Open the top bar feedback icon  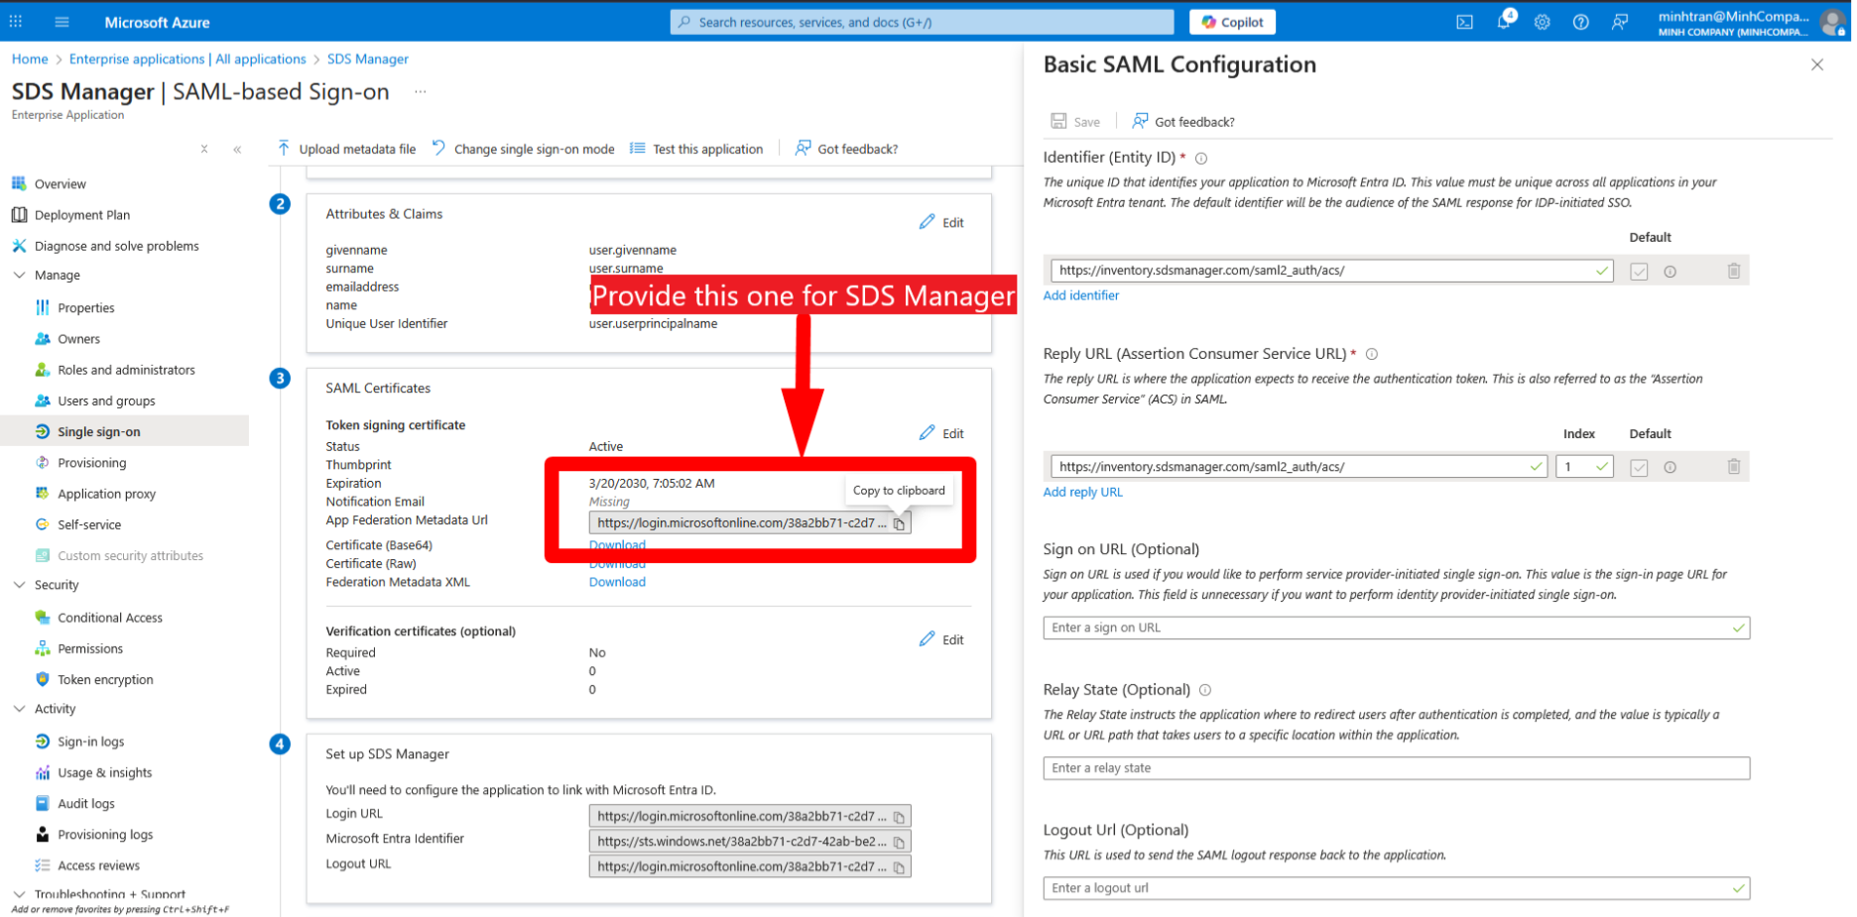point(1620,22)
